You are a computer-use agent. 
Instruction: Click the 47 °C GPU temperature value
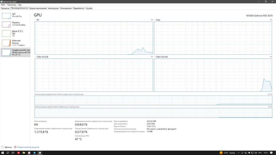coord(78,139)
